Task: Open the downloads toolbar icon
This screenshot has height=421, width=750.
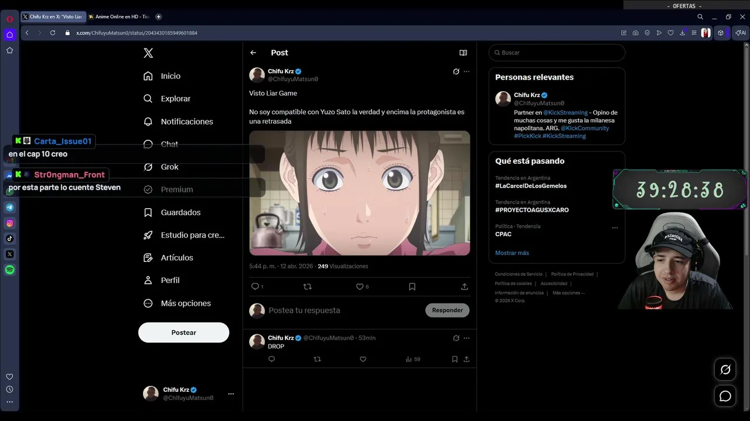Action: pyautogui.click(x=682, y=33)
